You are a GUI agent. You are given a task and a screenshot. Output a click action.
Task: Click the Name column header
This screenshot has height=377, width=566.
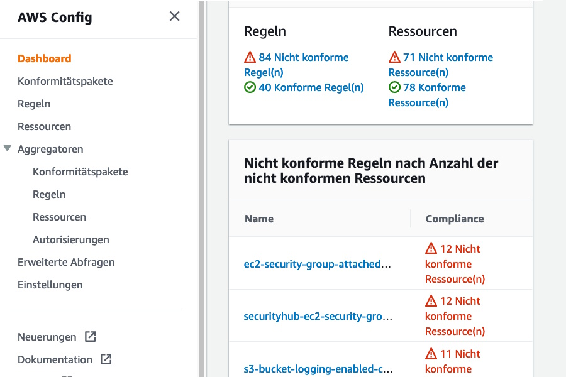(259, 219)
